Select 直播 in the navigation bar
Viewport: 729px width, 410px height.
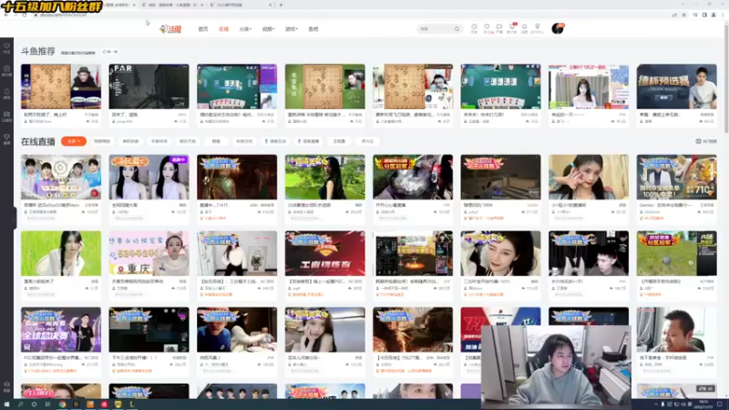223,29
